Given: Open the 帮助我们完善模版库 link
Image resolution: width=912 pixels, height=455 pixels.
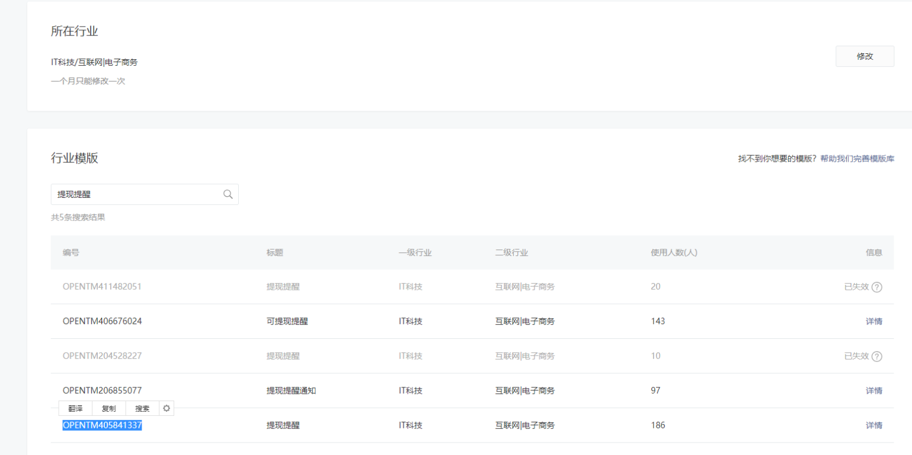Looking at the screenshot, I should point(857,159).
